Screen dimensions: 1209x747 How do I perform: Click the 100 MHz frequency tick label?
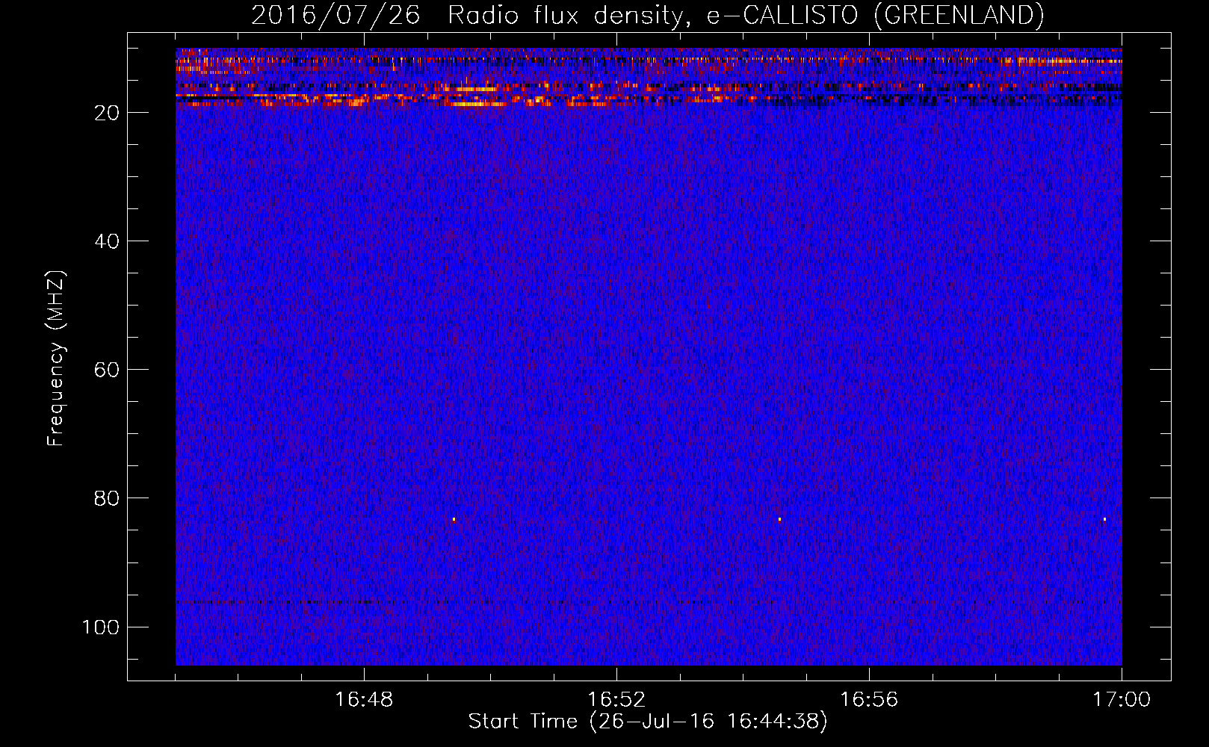(101, 627)
